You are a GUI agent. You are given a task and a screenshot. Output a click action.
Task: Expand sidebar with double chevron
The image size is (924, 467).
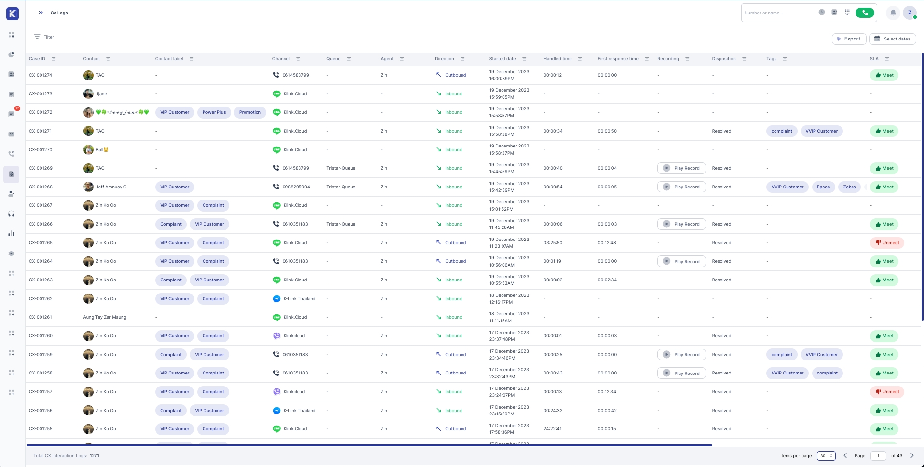[41, 13]
